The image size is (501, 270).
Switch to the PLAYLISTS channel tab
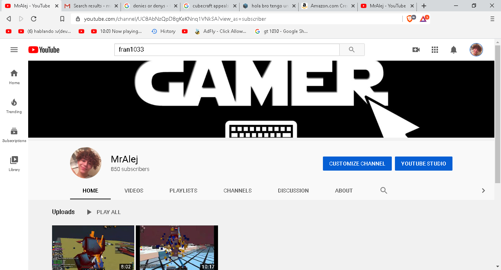point(183,191)
